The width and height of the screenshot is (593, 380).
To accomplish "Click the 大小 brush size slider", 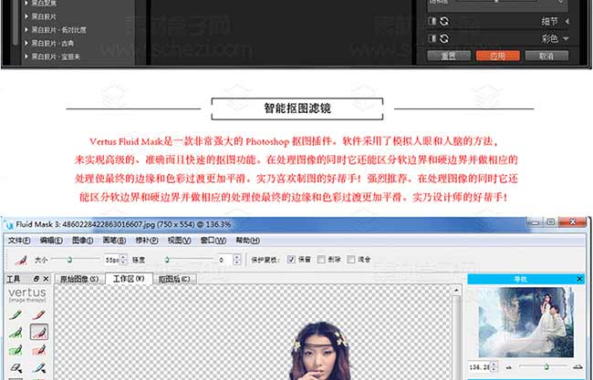I will (x=76, y=259).
